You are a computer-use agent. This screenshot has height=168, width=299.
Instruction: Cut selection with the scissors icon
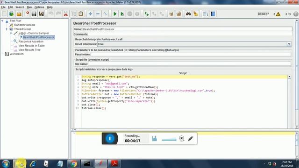pyautogui.click(x=66, y=14)
